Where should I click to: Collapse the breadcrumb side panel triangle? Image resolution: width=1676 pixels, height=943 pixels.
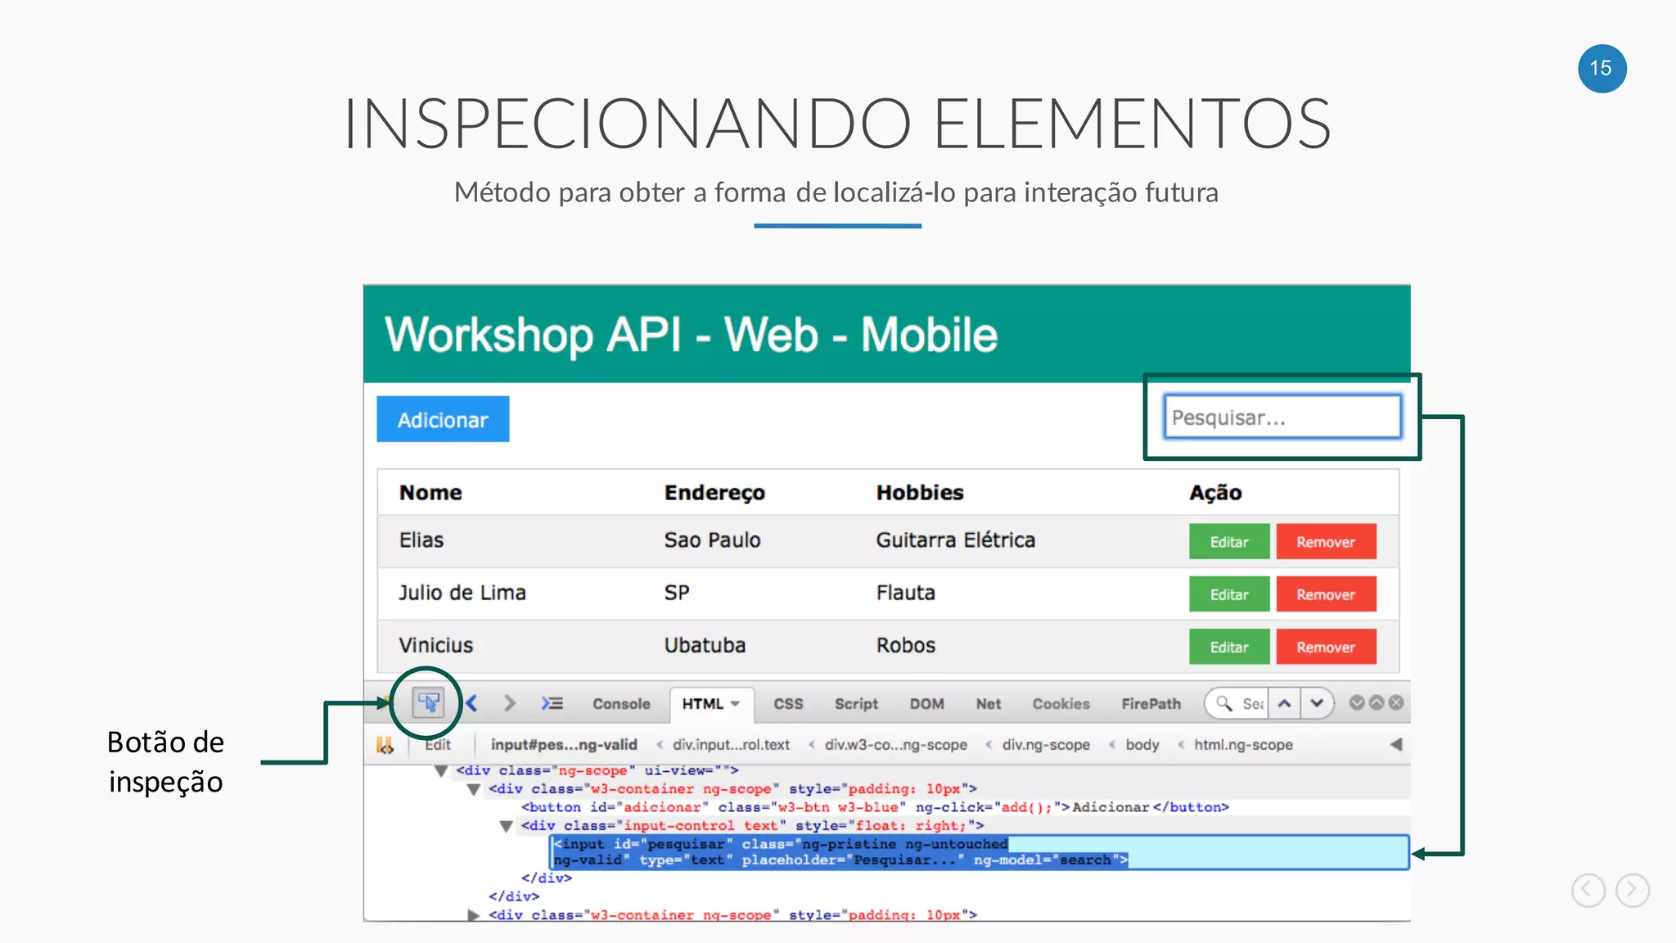tap(1396, 745)
